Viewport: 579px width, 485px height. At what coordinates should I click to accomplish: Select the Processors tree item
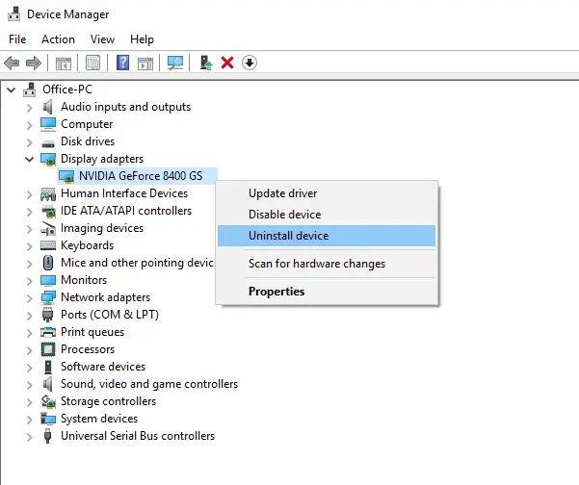point(88,349)
